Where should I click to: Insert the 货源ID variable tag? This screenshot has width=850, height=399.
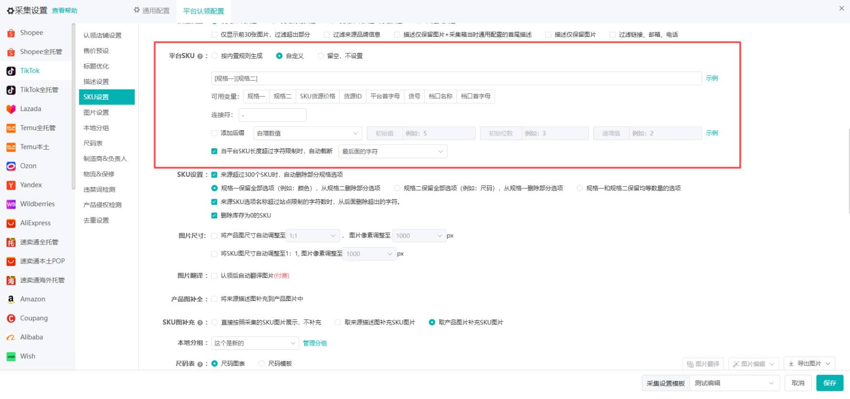[x=352, y=96]
